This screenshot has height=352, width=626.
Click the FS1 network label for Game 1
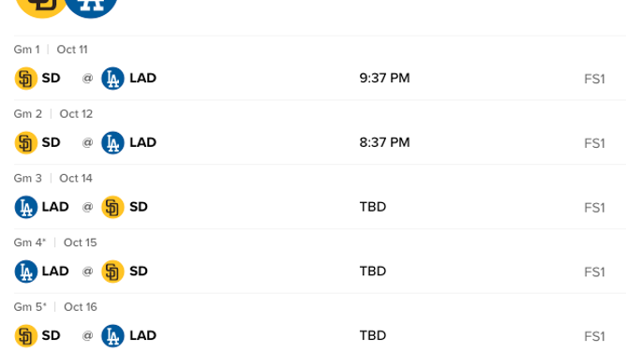click(x=594, y=79)
